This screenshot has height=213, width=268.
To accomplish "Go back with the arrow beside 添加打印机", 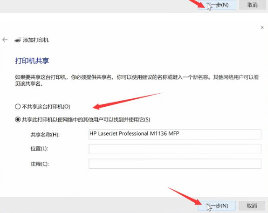I will 5,40.
